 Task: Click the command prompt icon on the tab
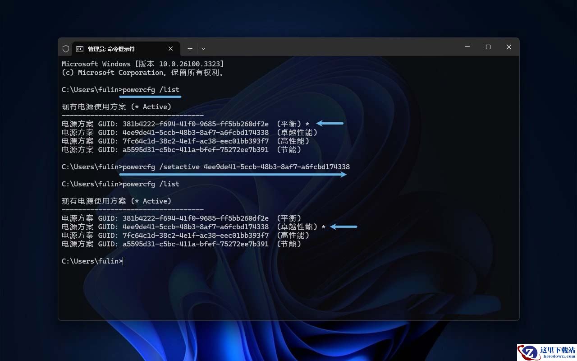[79, 49]
